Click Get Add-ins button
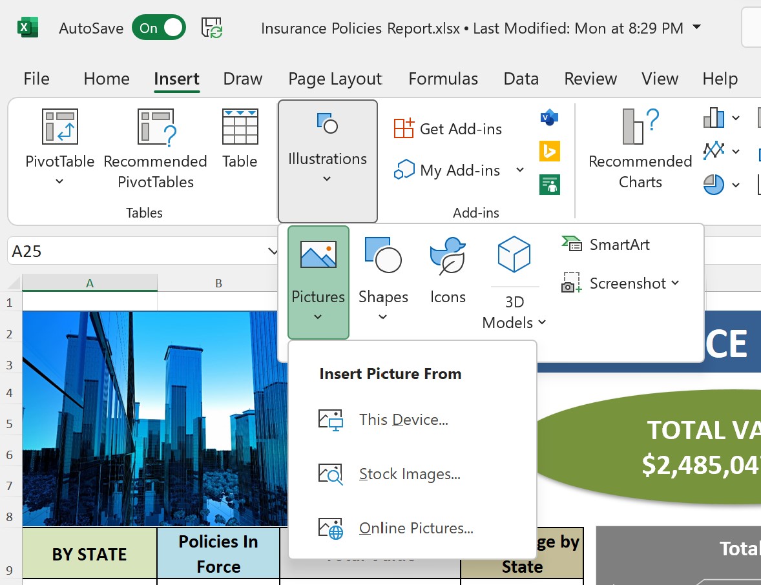Screen dimensions: 761x585 pos(448,128)
